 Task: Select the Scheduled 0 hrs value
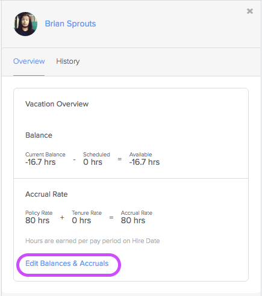93,162
